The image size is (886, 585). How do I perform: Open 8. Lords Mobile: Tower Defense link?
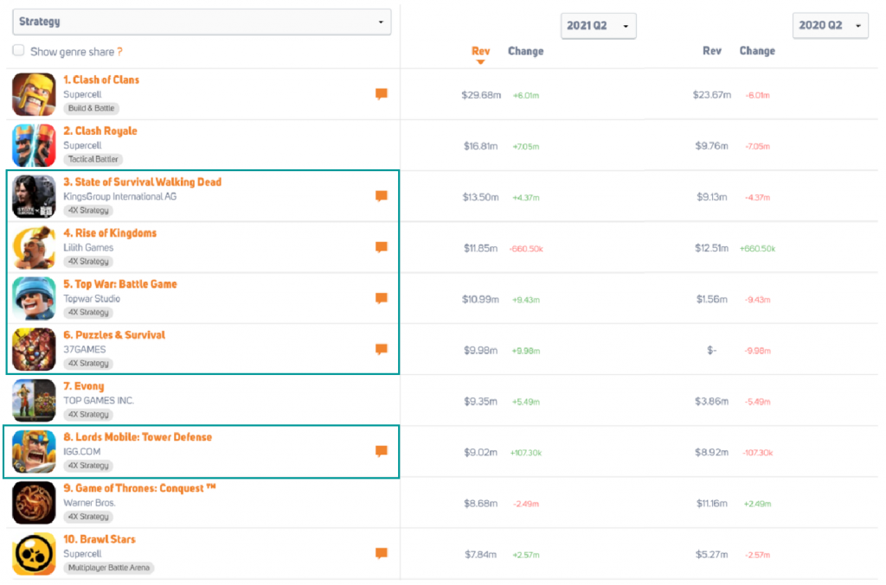point(138,437)
